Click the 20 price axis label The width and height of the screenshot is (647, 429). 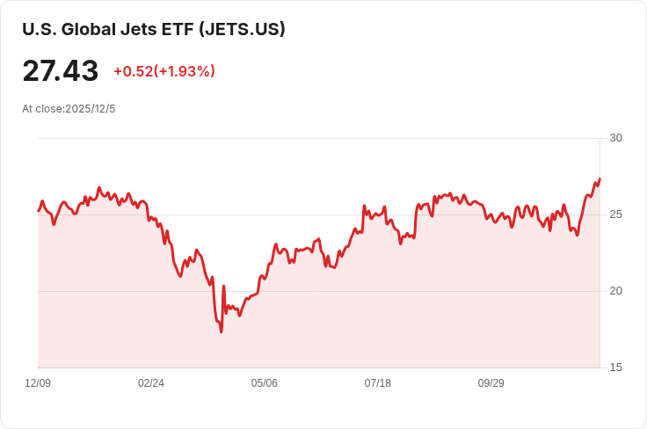[615, 291]
